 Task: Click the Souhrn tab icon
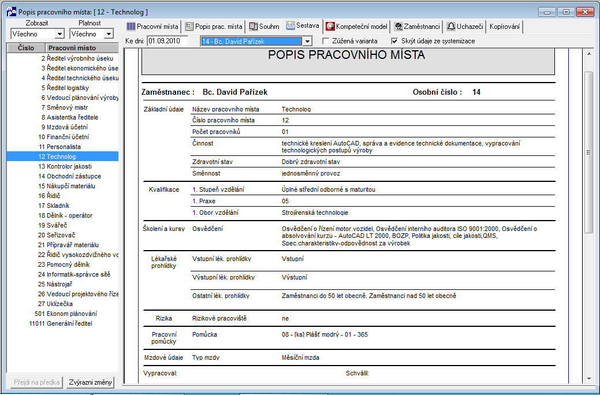coord(254,27)
